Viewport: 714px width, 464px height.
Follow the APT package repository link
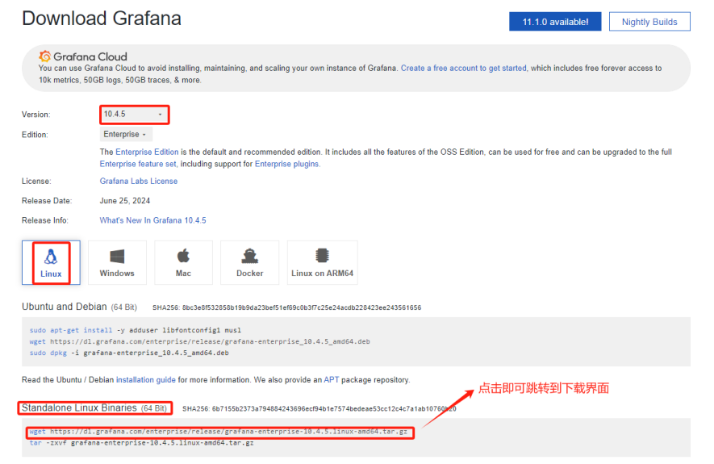click(x=331, y=380)
